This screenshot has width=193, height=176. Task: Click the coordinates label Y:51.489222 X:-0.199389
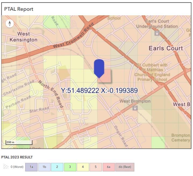[x=99, y=91]
